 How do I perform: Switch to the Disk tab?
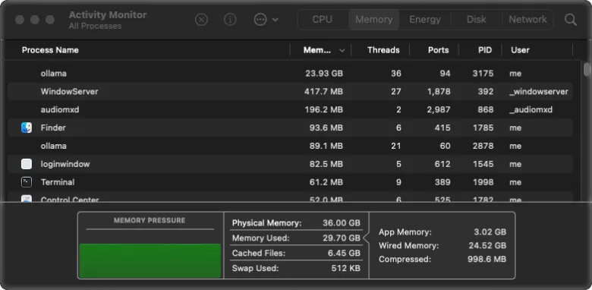click(x=477, y=19)
